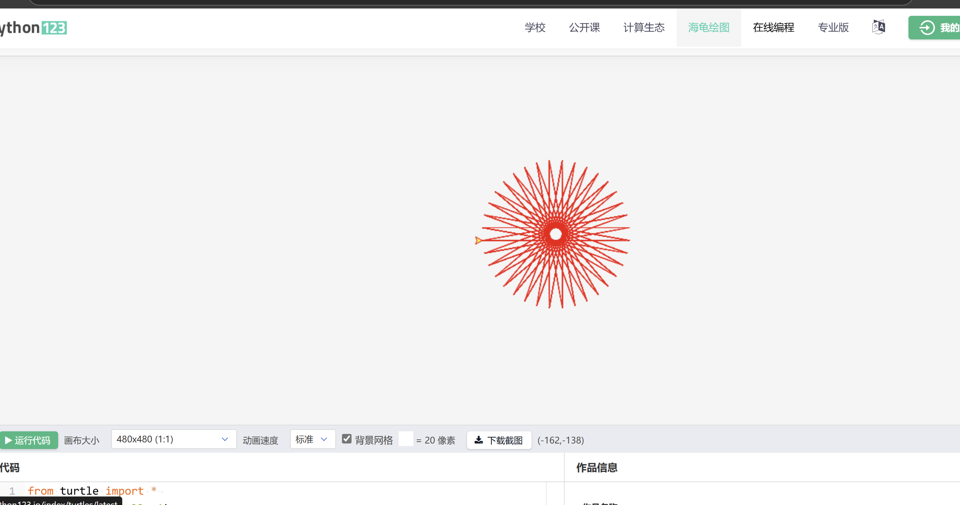960x505 pixels.
Task: Expand the 动画速度 标准 dropdown
Action: [312, 439]
